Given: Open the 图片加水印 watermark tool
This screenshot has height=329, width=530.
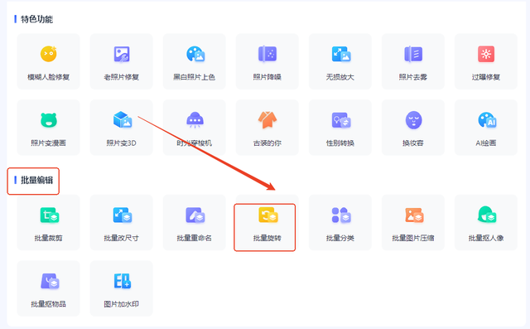Looking at the screenshot, I should (x=122, y=288).
